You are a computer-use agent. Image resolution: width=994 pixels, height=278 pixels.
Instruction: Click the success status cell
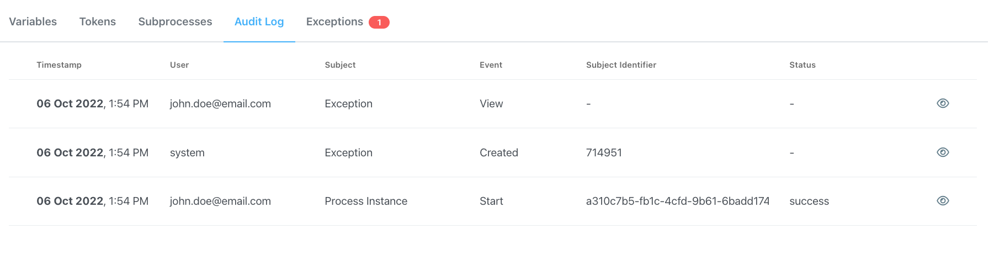[x=809, y=201]
